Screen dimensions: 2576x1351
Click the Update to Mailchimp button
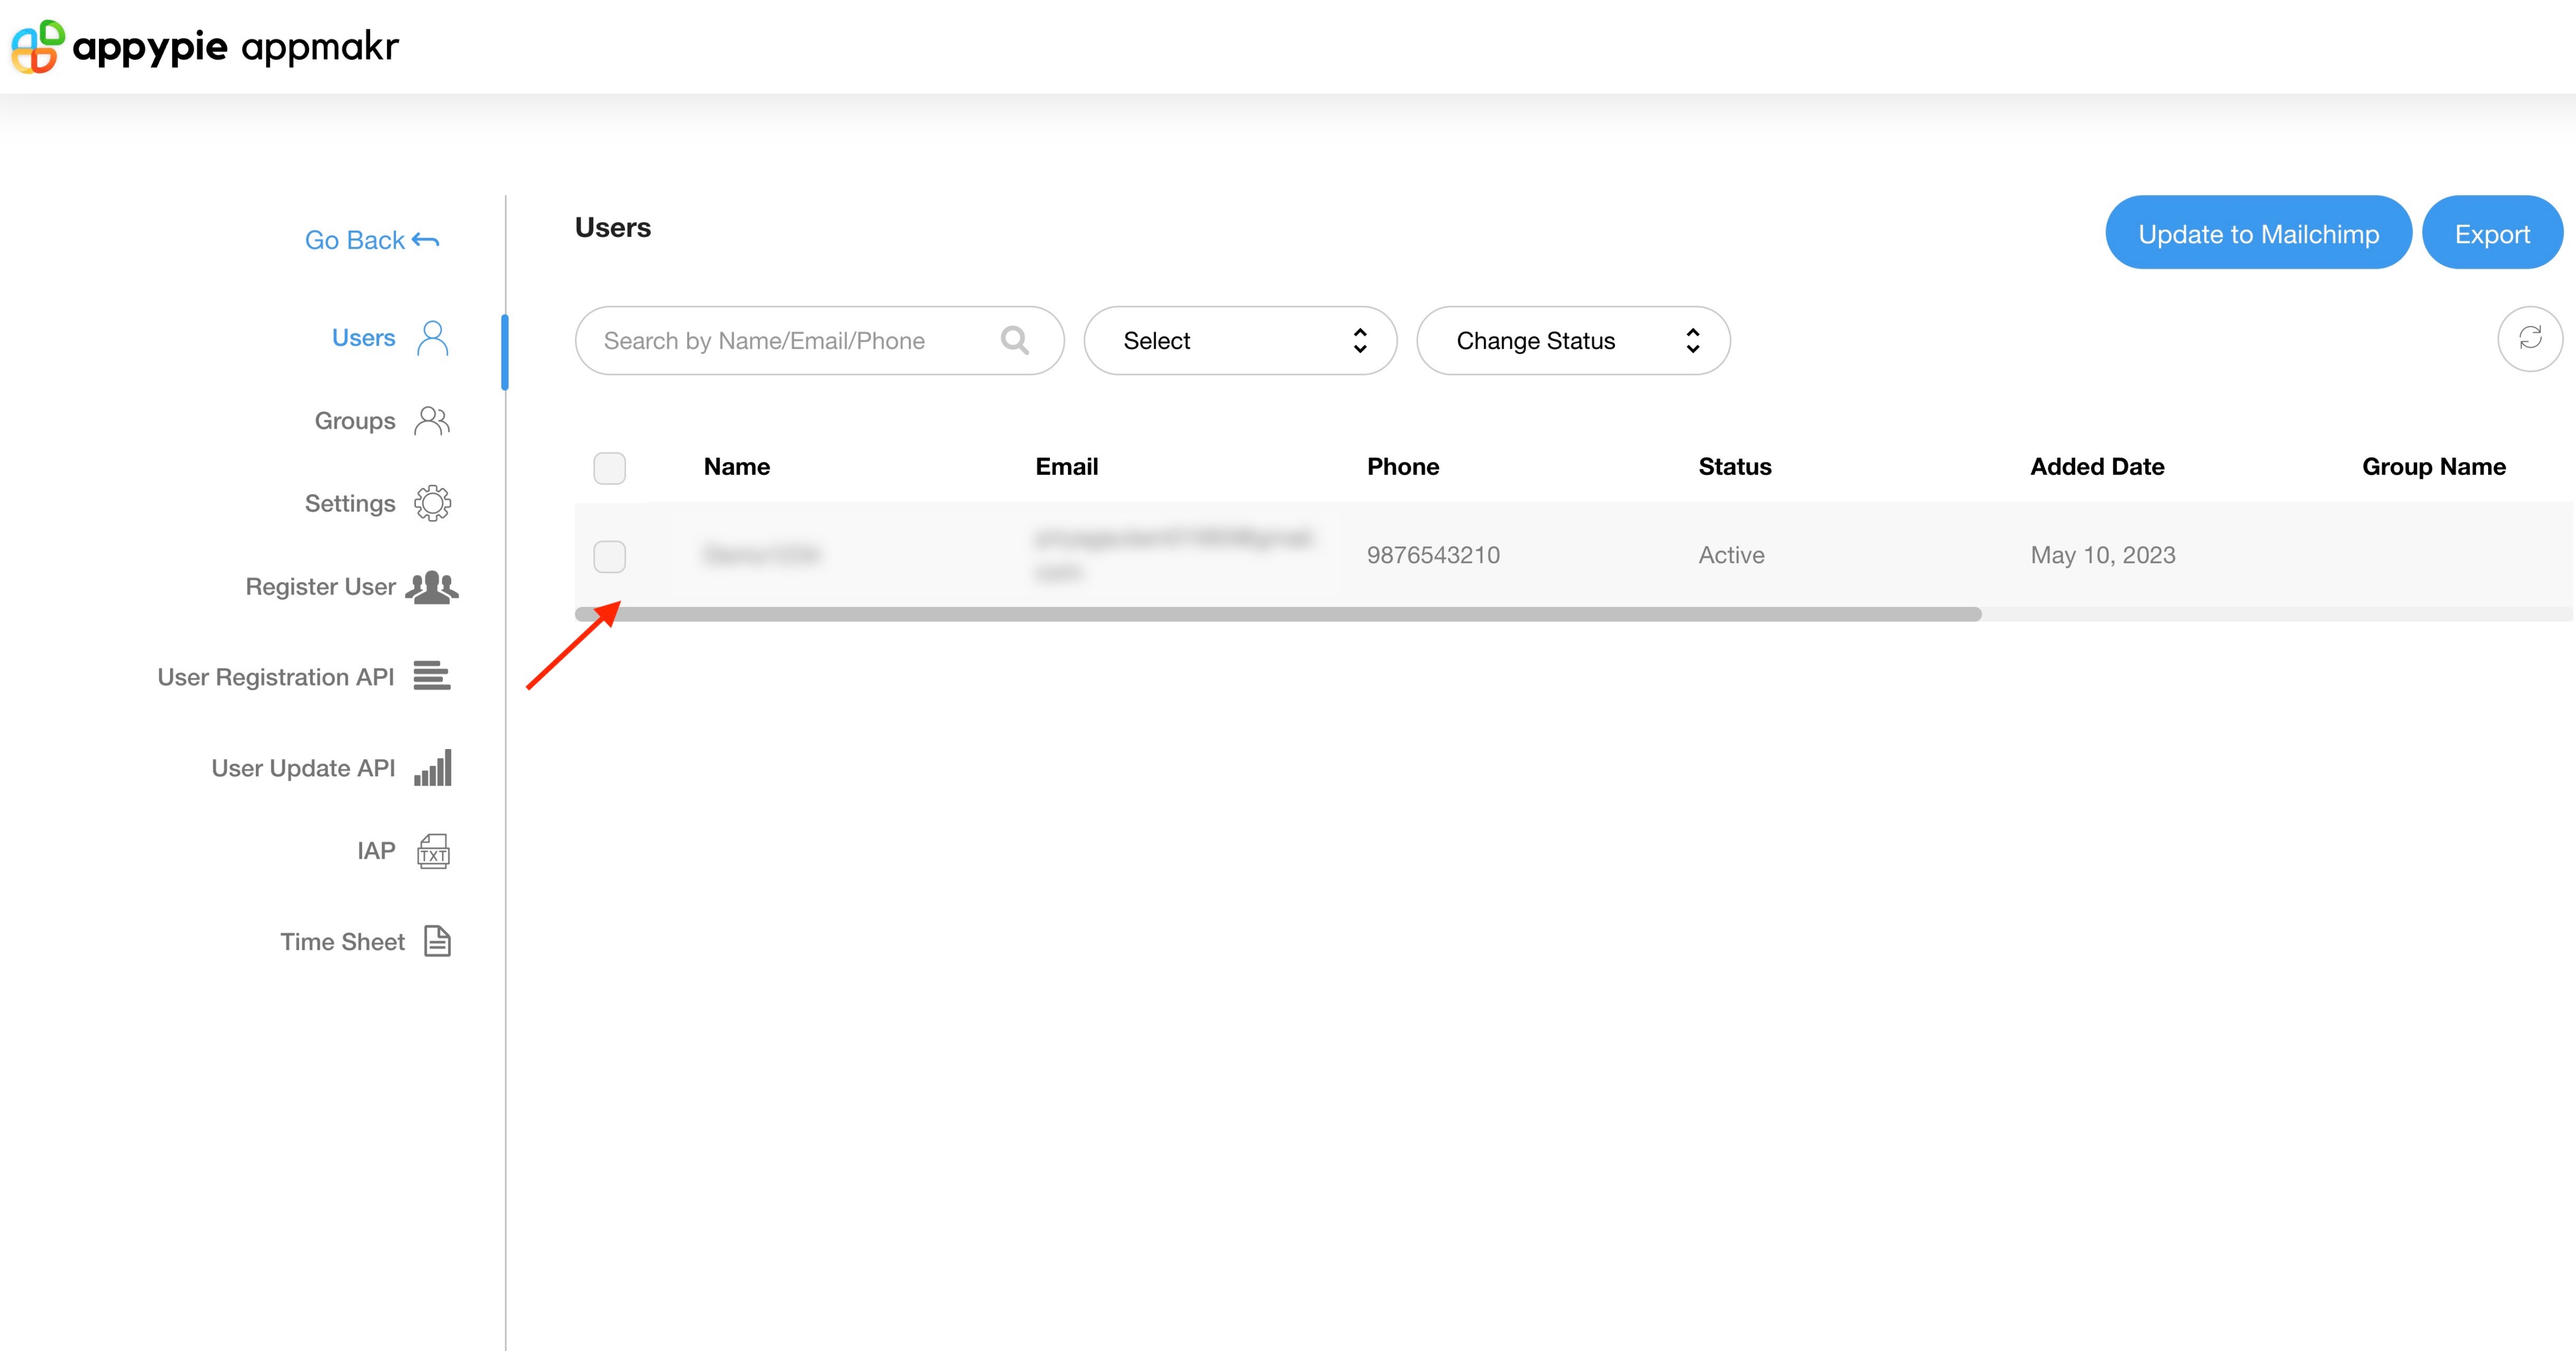[2258, 234]
